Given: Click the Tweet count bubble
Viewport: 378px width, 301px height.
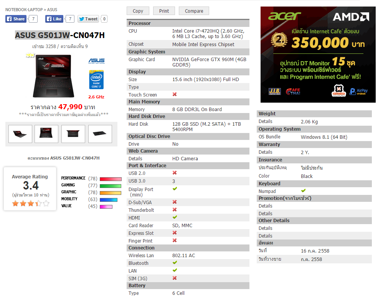Looking at the screenshot, I should [104, 19].
